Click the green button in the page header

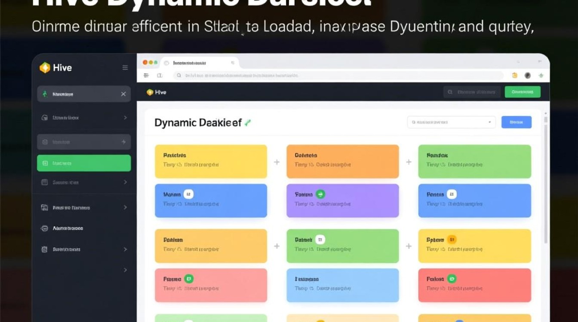[x=523, y=92]
